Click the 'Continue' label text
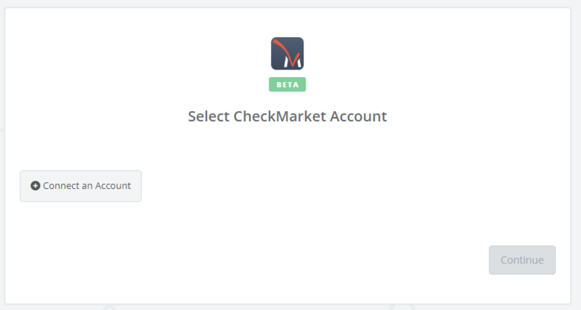 pos(522,260)
